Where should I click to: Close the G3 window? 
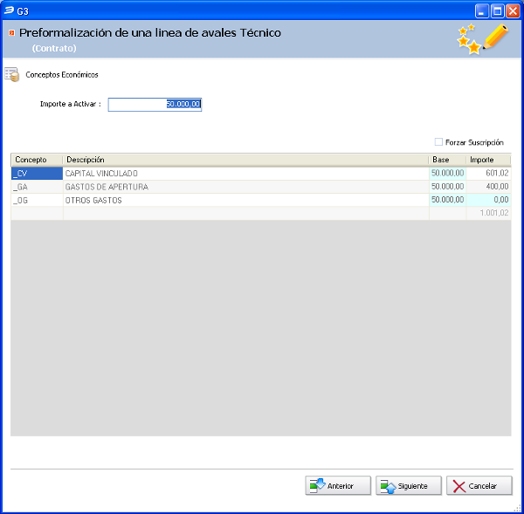click(x=513, y=11)
